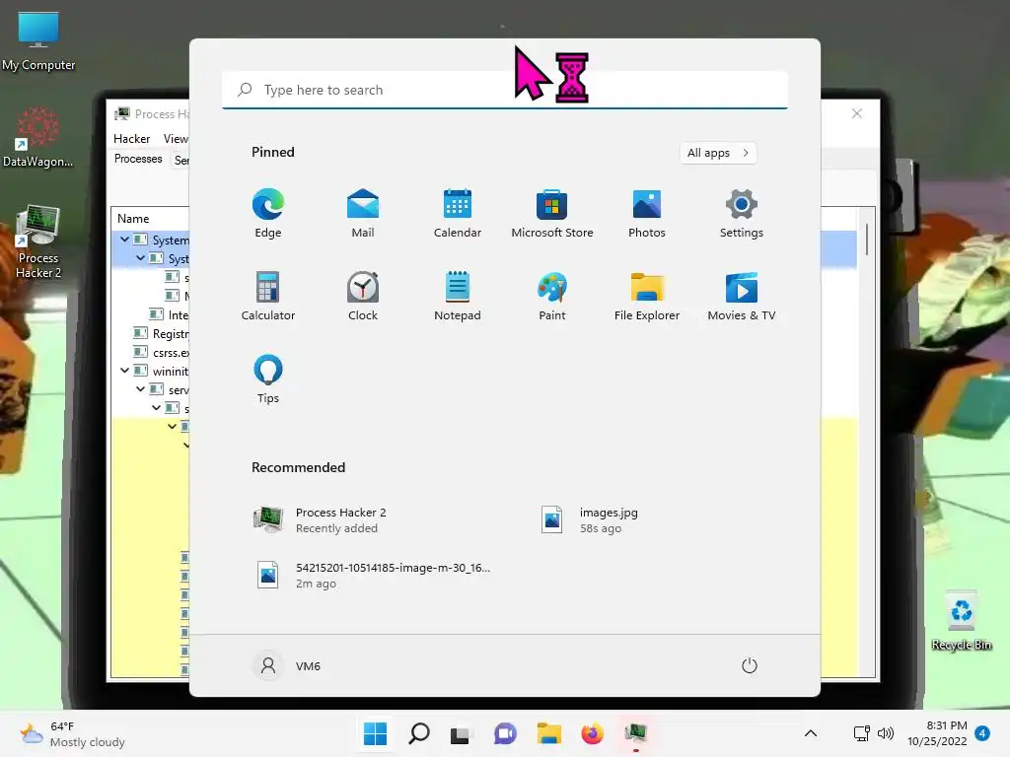Screen dimensions: 1010x757
Task: Open the Tips app
Action: click(x=268, y=379)
